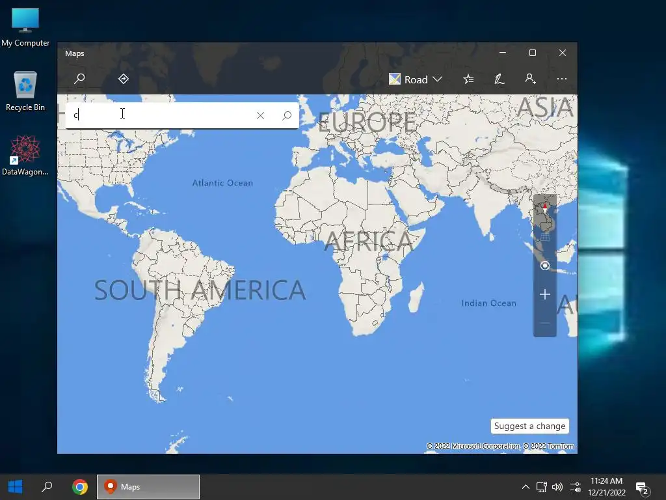Open the notification action center
This screenshot has height=500, width=666.
642,488
